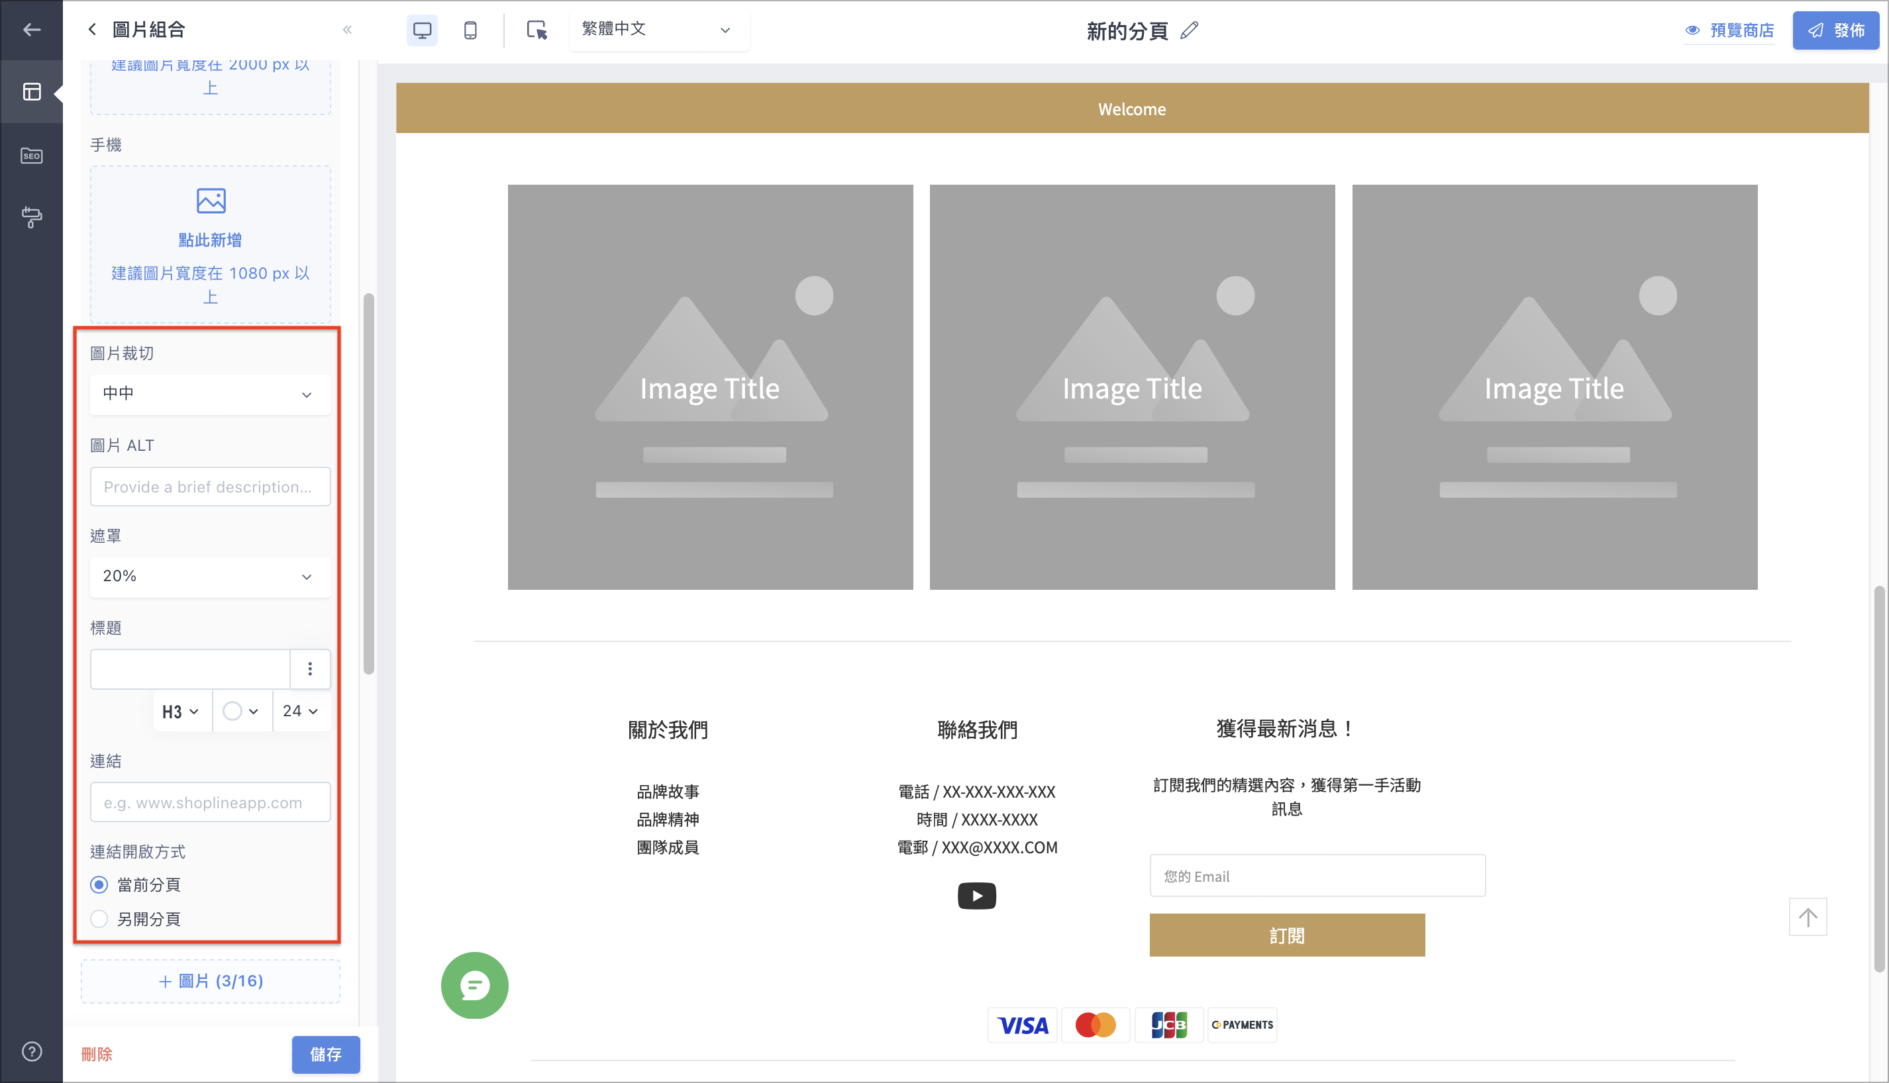Click the 品牌精神 footer link
Screen dimensions: 1889x1083
pyautogui.click(x=668, y=819)
